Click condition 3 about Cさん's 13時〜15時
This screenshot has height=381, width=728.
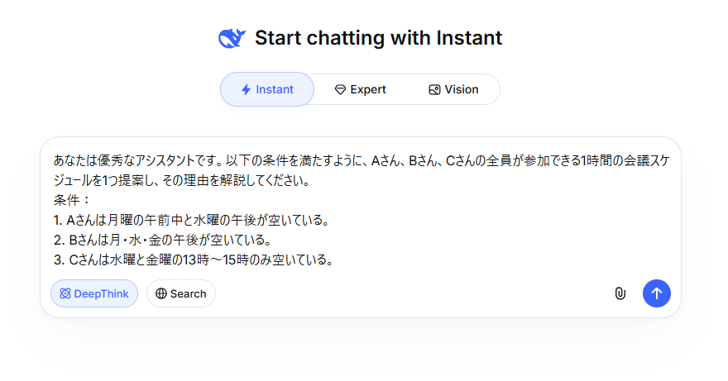coord(194,260)
